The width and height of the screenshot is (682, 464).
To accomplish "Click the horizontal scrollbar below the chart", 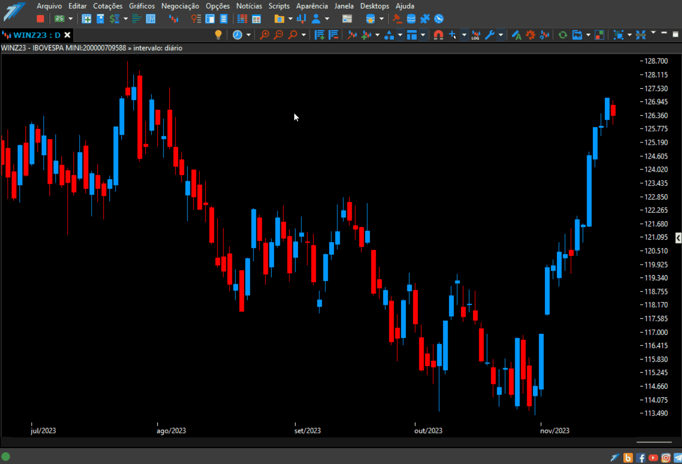I will (654, 442).
